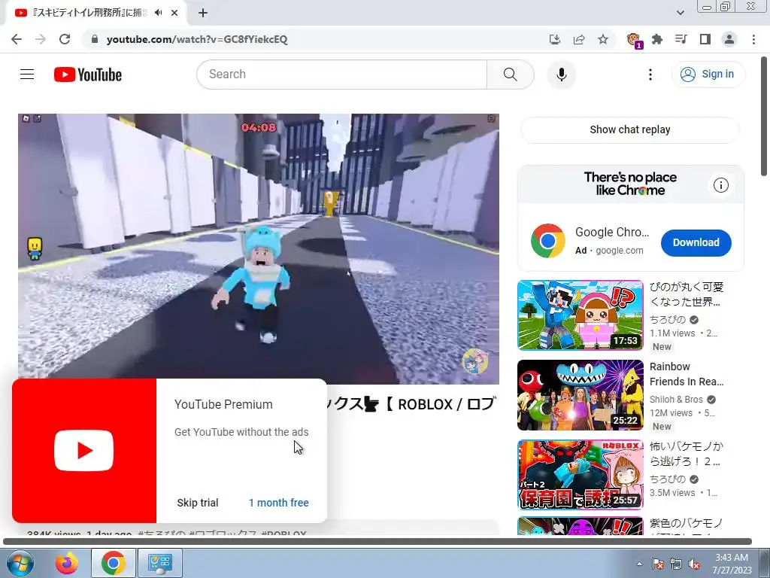This screenshot has height=578, width=770.
Task: Open Chrome's three-dot menu
Action: (x=753, y=39)
